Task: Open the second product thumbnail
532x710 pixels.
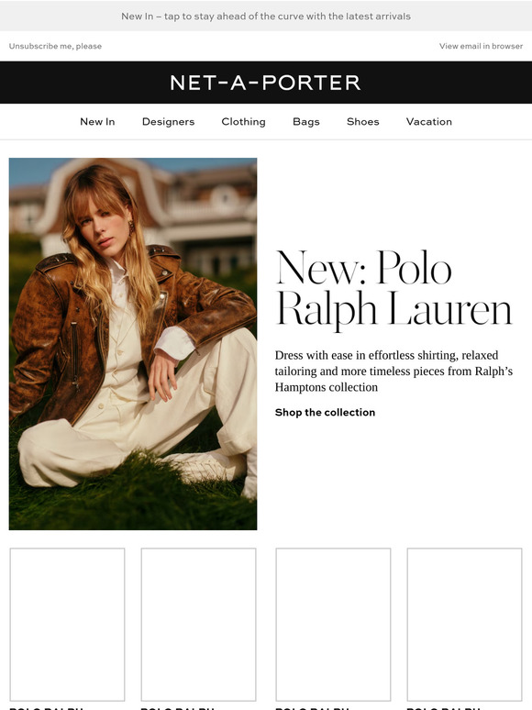Action: pos(198,625)
